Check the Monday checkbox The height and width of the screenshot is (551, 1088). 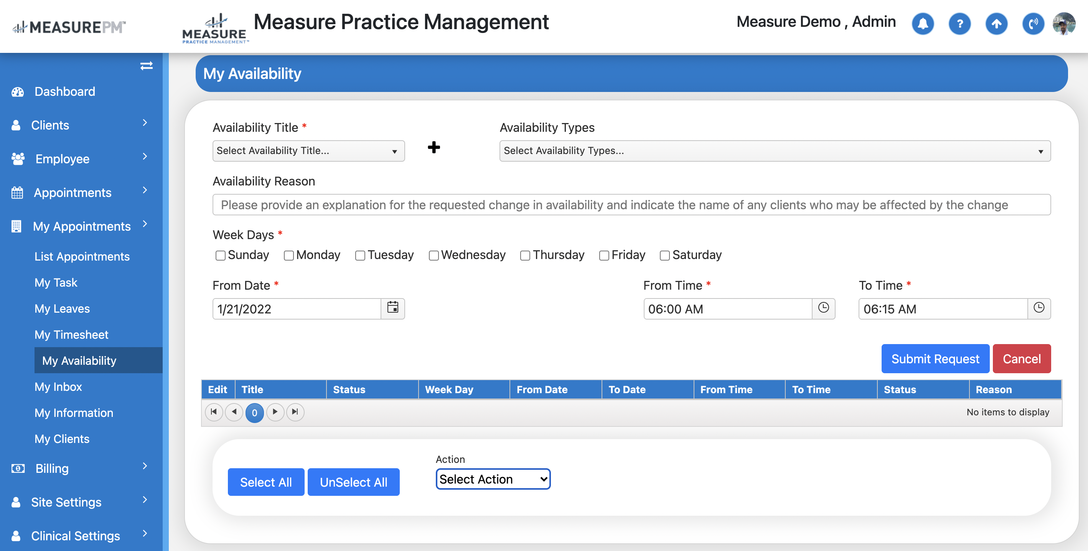point(288,256)
